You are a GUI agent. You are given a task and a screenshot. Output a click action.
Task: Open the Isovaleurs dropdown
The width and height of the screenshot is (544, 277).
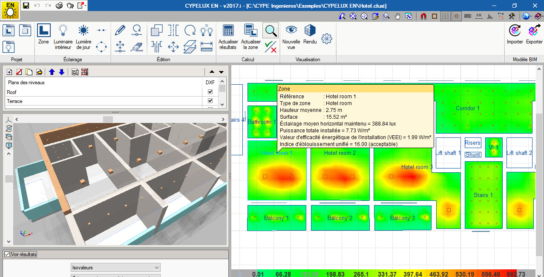pyautogui.click(x=116, y=268)
